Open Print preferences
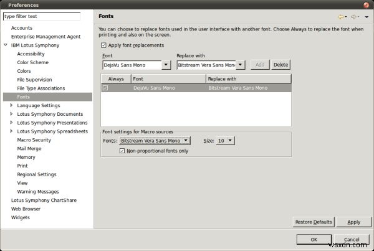374x251 pixels. point(22,166)
